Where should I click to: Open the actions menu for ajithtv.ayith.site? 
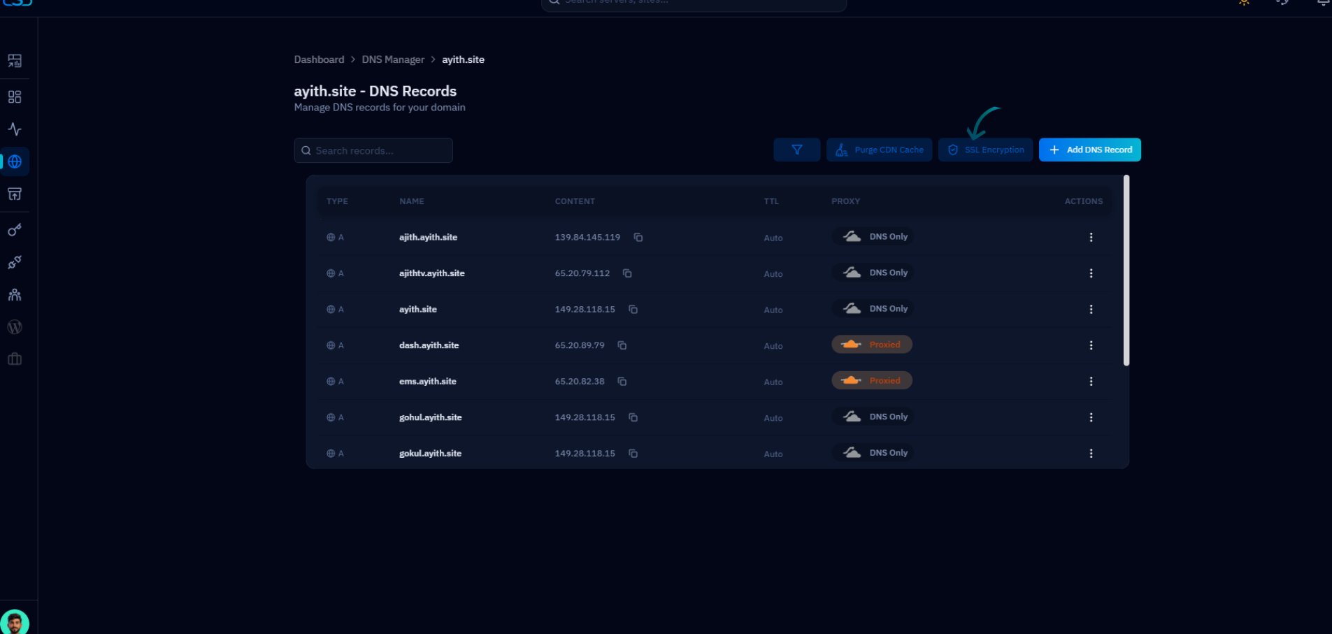(1091, 273)
